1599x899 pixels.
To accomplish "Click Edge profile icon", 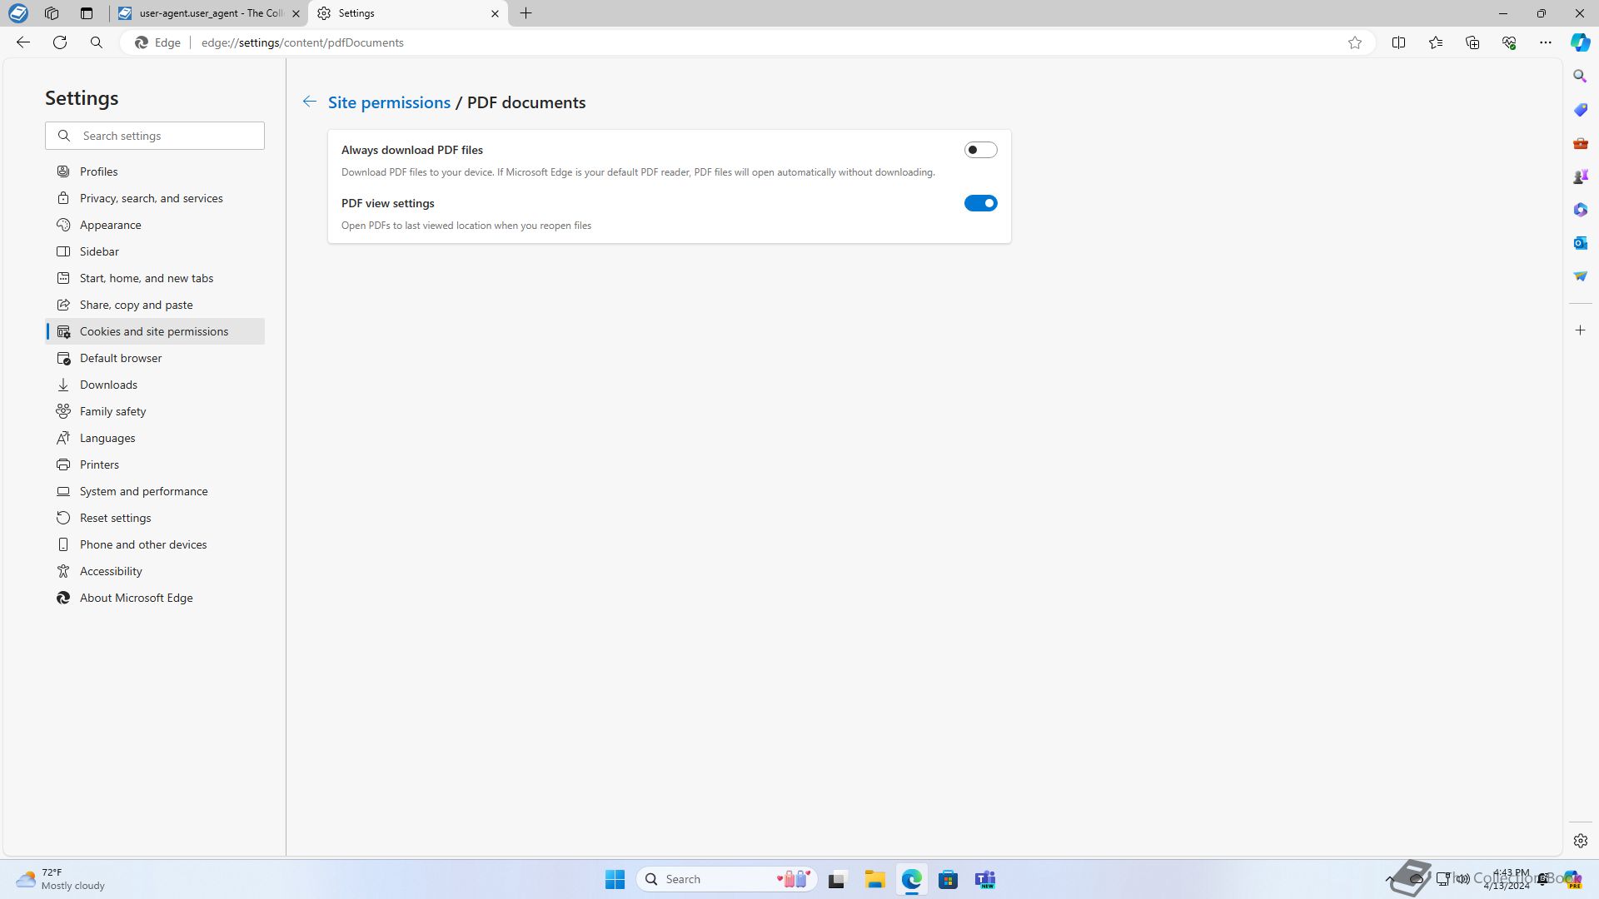I will coord(17,13).
